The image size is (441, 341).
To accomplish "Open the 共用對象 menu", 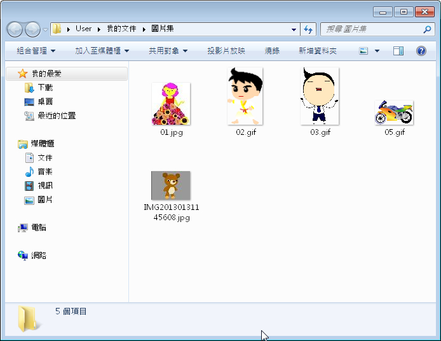I will [x=168, y=51].
